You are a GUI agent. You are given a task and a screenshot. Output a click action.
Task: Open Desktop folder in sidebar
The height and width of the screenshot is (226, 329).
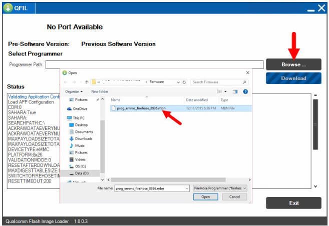[79, 125]
